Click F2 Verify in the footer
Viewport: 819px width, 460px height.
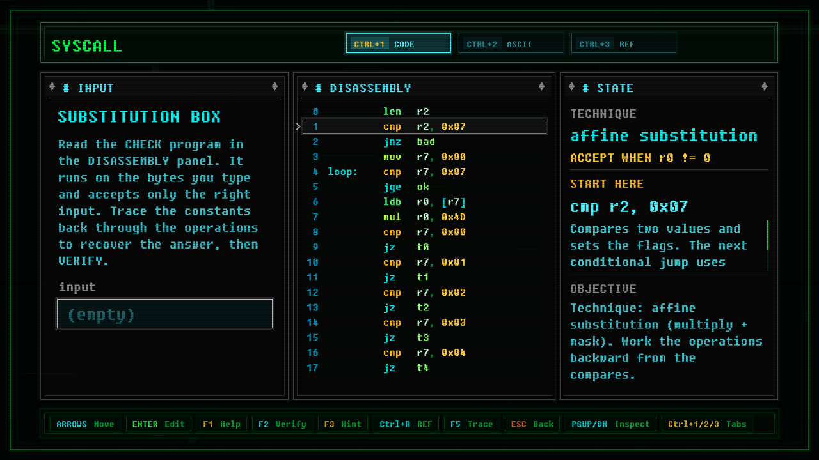(282, 424)
